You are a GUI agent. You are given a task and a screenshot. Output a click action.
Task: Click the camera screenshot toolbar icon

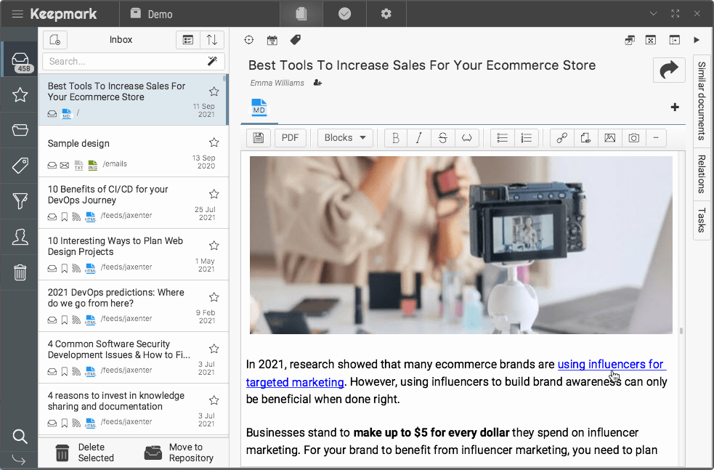633,138
